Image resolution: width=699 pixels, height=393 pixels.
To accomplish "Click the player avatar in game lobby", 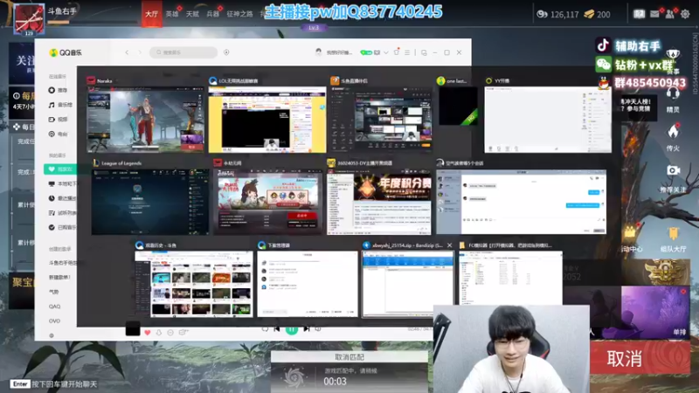I will [x=29, y=19].
